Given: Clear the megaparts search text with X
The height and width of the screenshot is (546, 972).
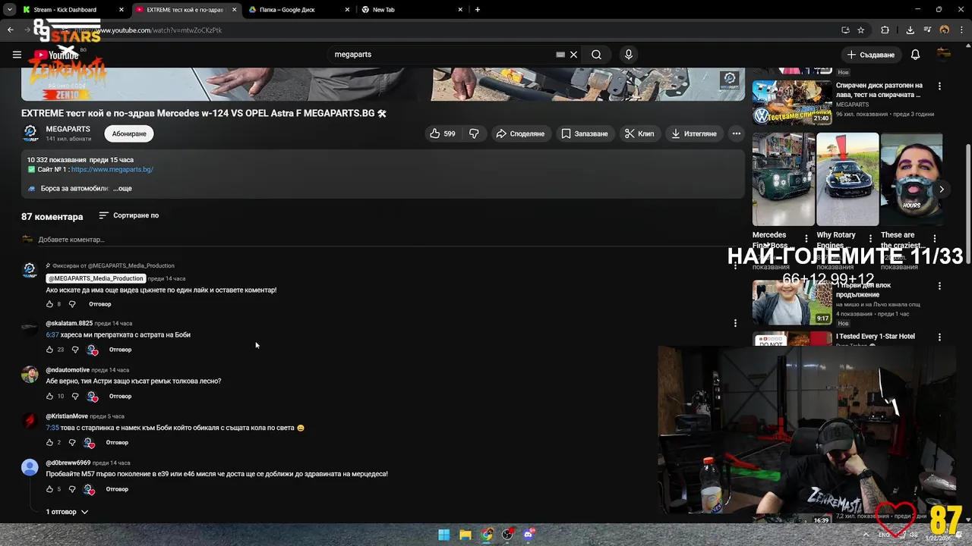Looking at the screenshot, I should (x=574, y=55).
